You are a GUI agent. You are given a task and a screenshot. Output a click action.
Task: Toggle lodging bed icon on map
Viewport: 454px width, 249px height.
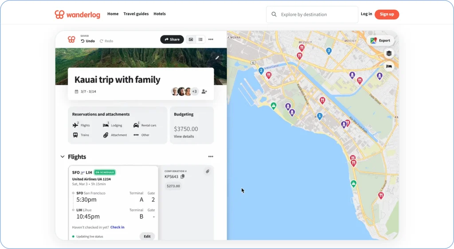pyautogui.click(x=389, y=66)
